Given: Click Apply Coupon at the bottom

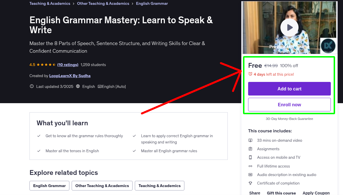Looking at the screenshot, I should pyautogui.click(x=316, y=193).
